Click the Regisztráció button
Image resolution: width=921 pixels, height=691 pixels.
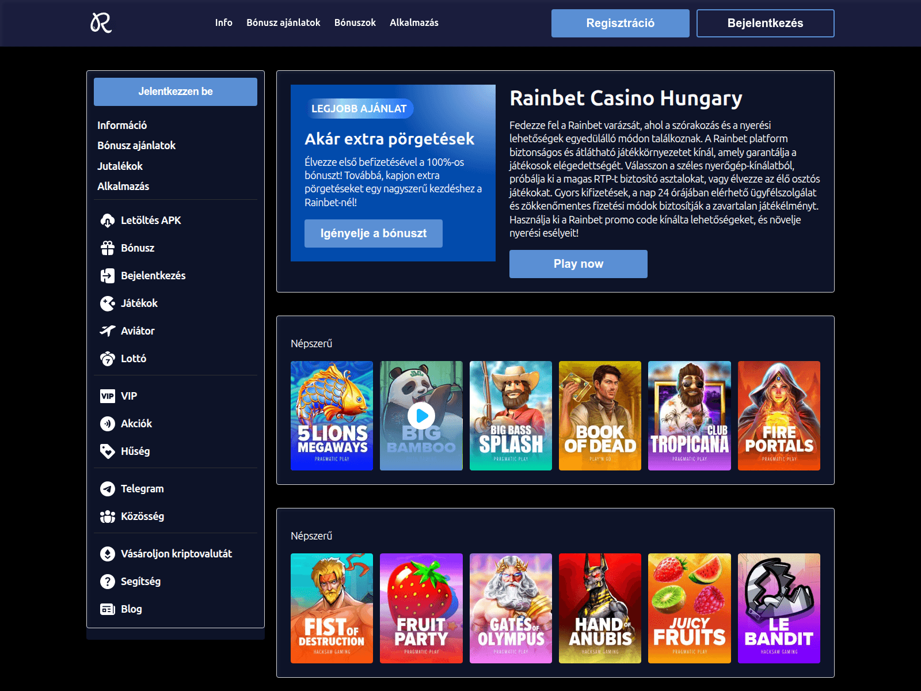click(621, 23)
